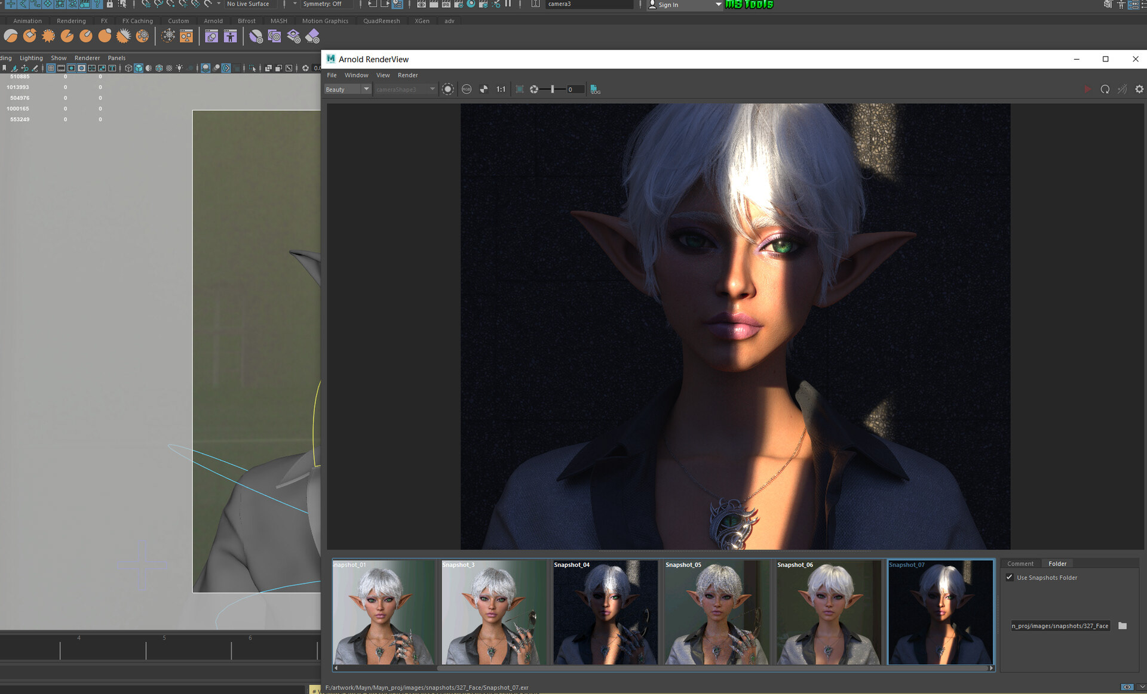This screenshot has width=1147, height=694.
Task: Select the Snapshot_04 thumbnail
Action: point(605,612)
